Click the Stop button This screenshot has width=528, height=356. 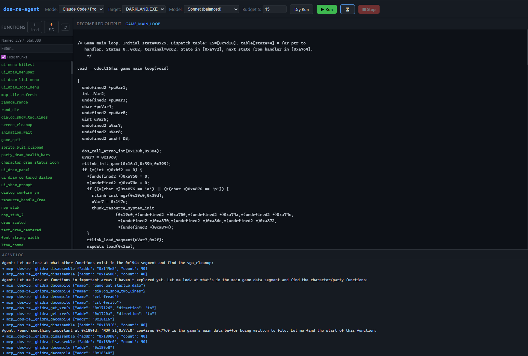369,9
